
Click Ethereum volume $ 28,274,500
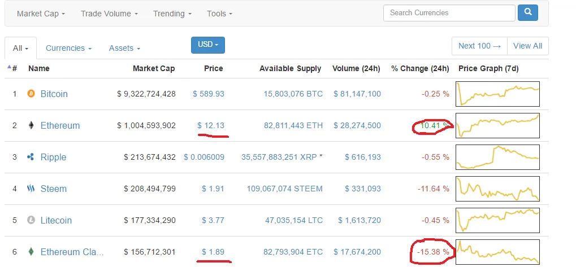pos(357,125)
